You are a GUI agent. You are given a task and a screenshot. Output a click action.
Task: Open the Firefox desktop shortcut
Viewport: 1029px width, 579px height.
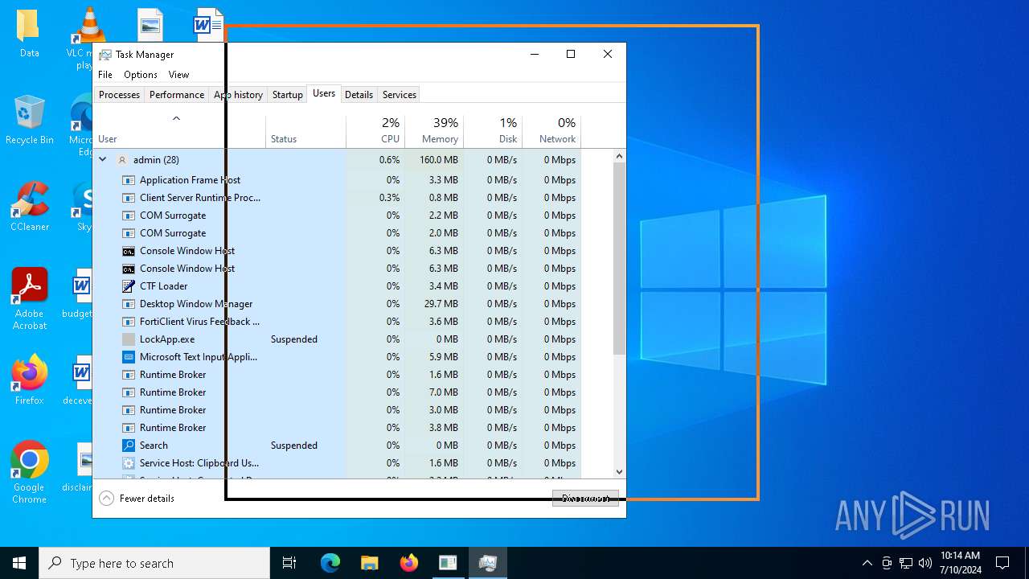tap(30, 380)
